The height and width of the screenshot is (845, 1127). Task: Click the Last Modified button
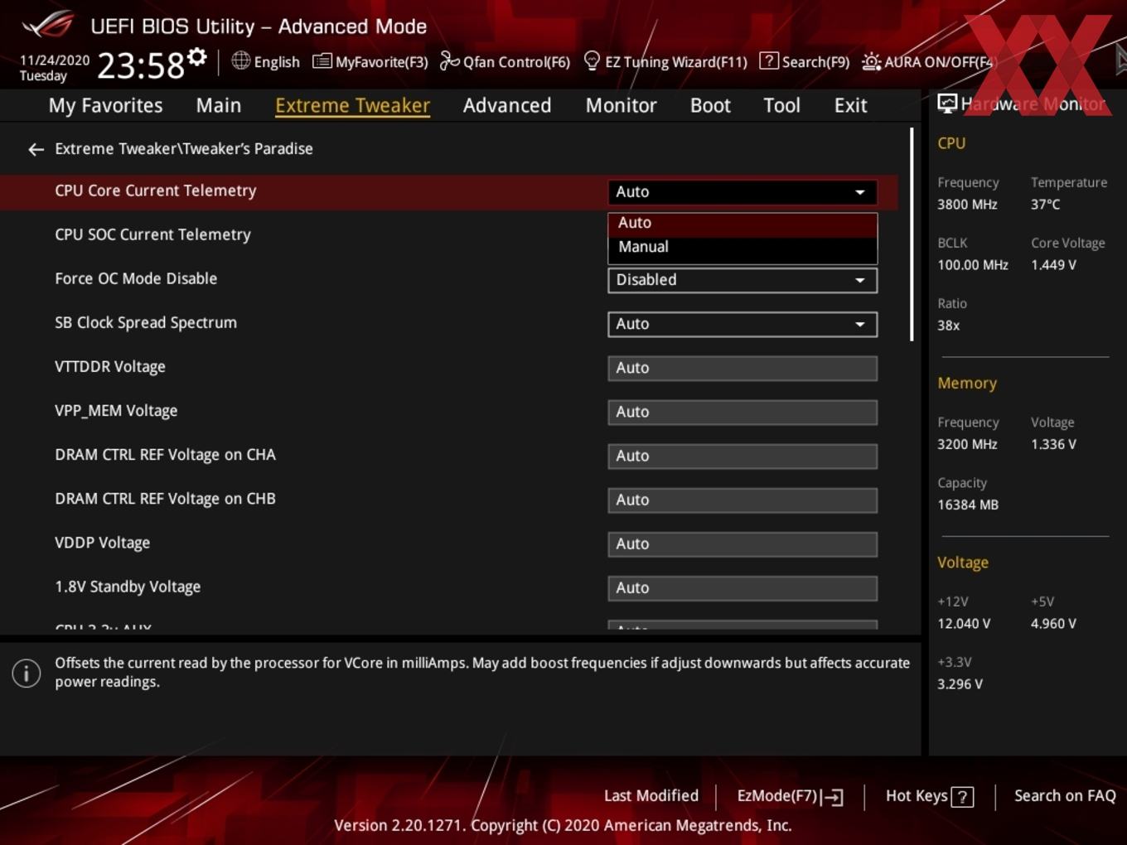651,796
